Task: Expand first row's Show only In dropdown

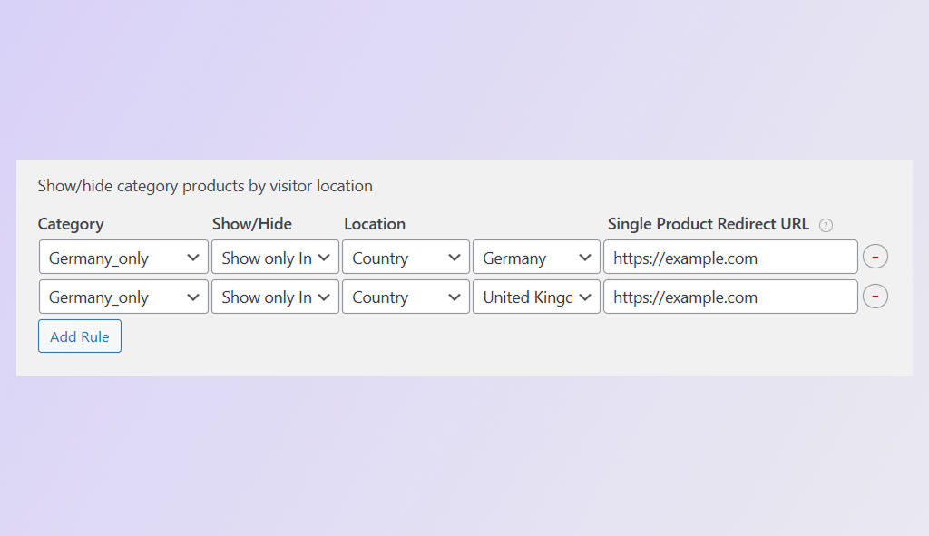Action: pos(275,258)
